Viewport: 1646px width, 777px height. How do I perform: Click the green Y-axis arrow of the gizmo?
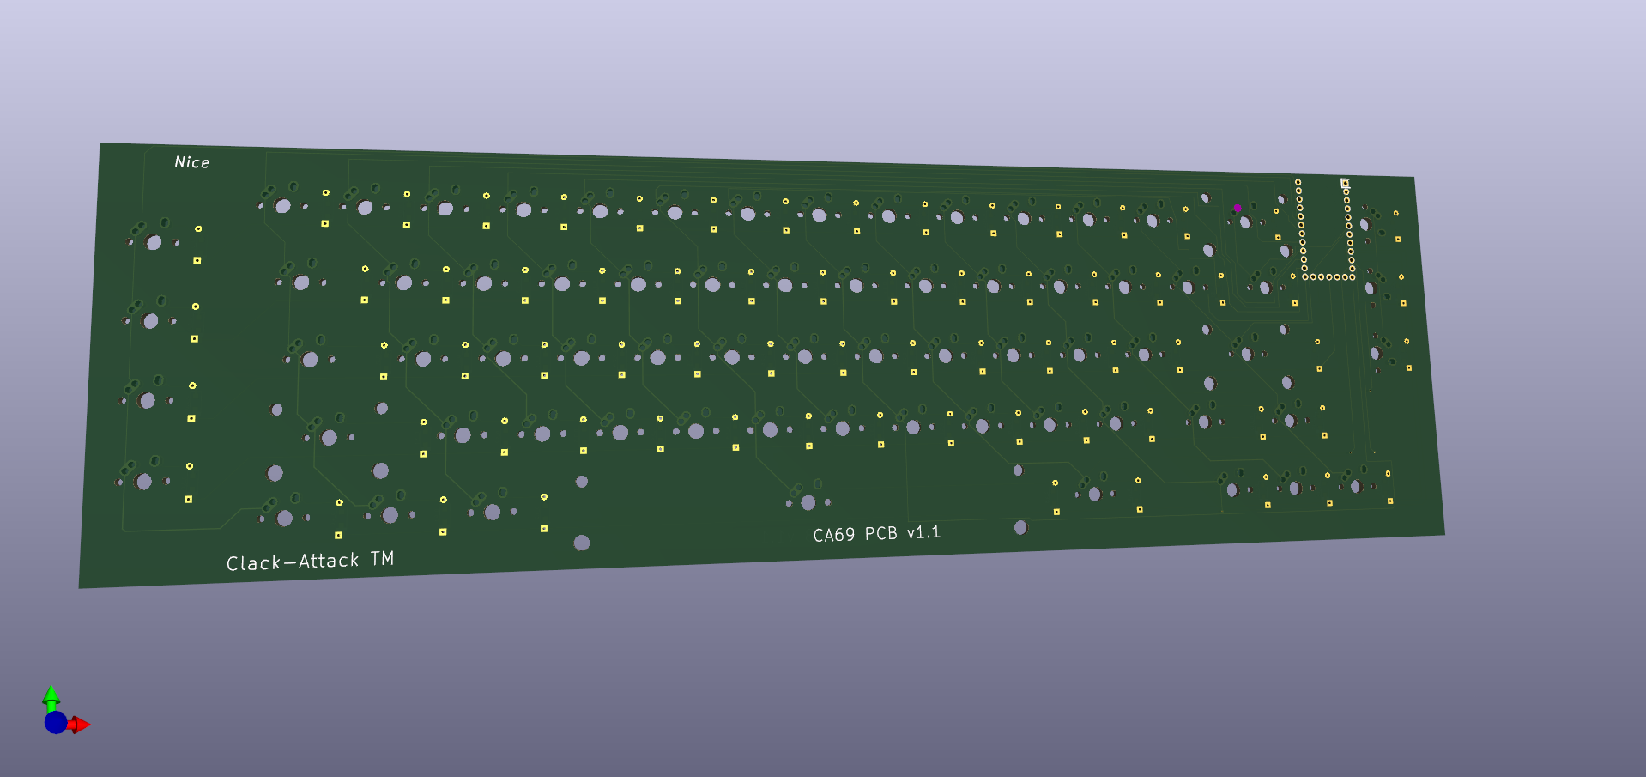(51, 695)
